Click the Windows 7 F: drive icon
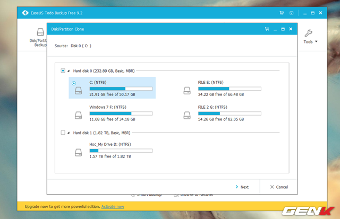 coord(78,116)
